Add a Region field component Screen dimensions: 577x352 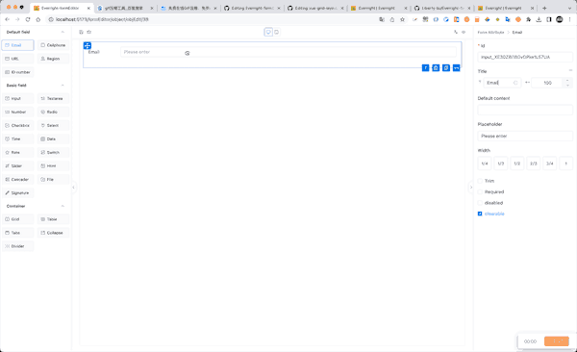pyautogui.click(x=53, y=59)
